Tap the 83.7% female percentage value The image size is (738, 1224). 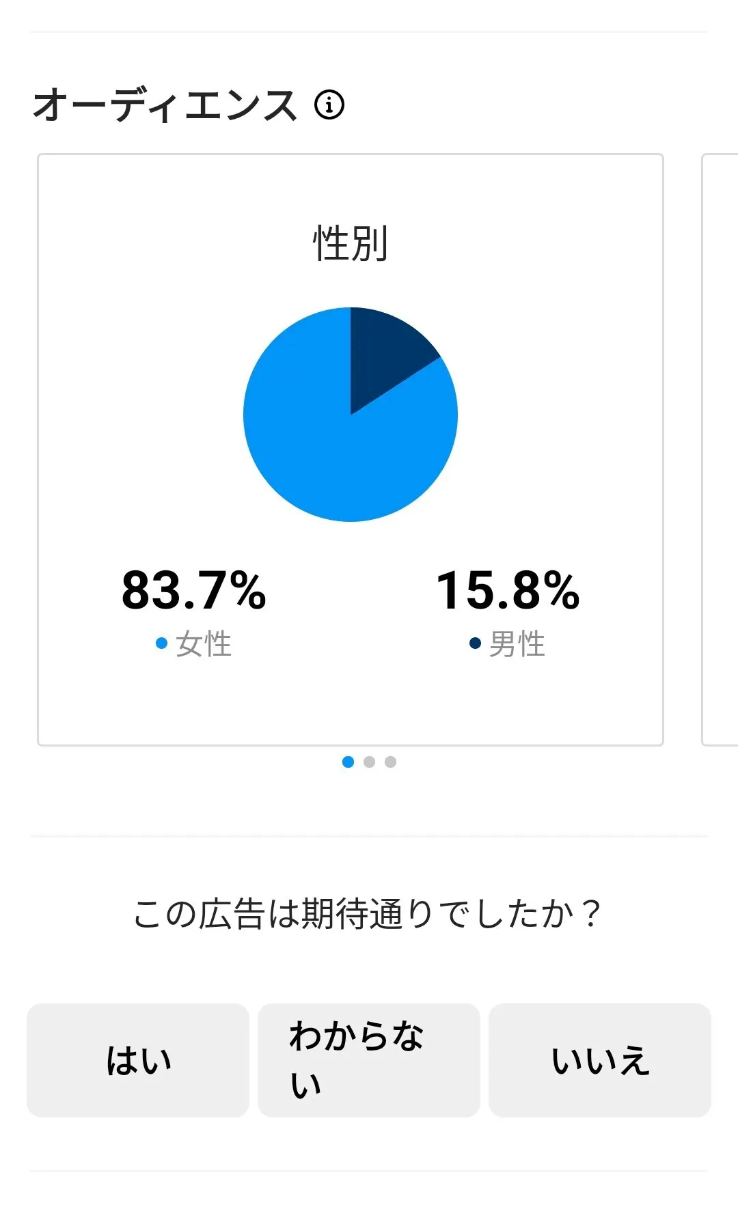194,590
